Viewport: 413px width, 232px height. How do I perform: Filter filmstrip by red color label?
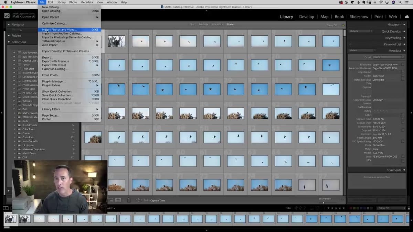(351, 208)
